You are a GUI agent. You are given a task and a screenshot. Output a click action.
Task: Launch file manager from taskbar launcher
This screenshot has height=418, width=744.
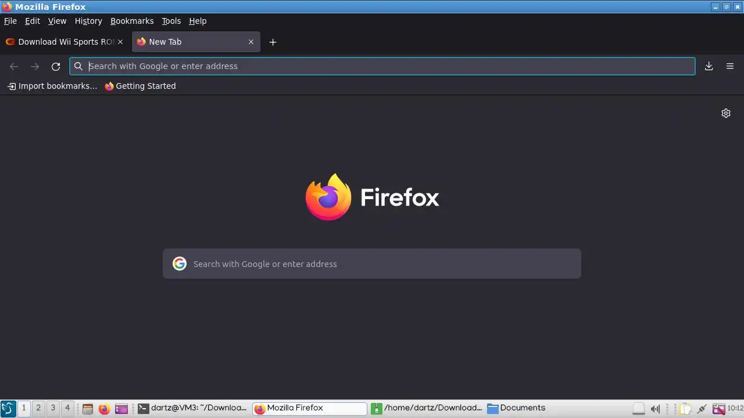[x=88, y=409]
